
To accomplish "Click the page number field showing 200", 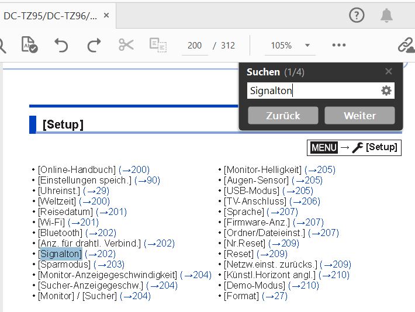I will click(x=195, y=46).
